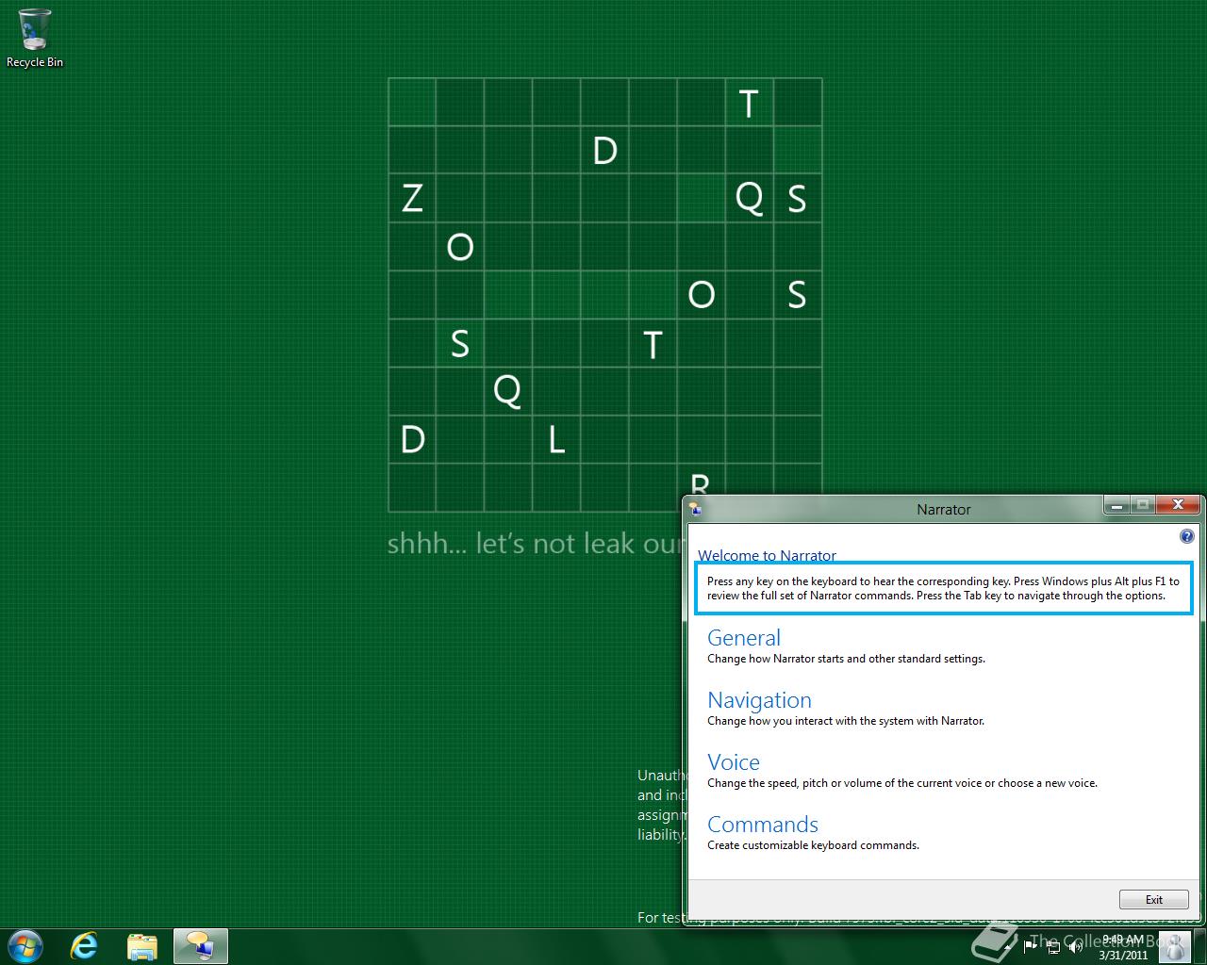
Task: Minimize the Narrator window
Action: (1117, 505)
